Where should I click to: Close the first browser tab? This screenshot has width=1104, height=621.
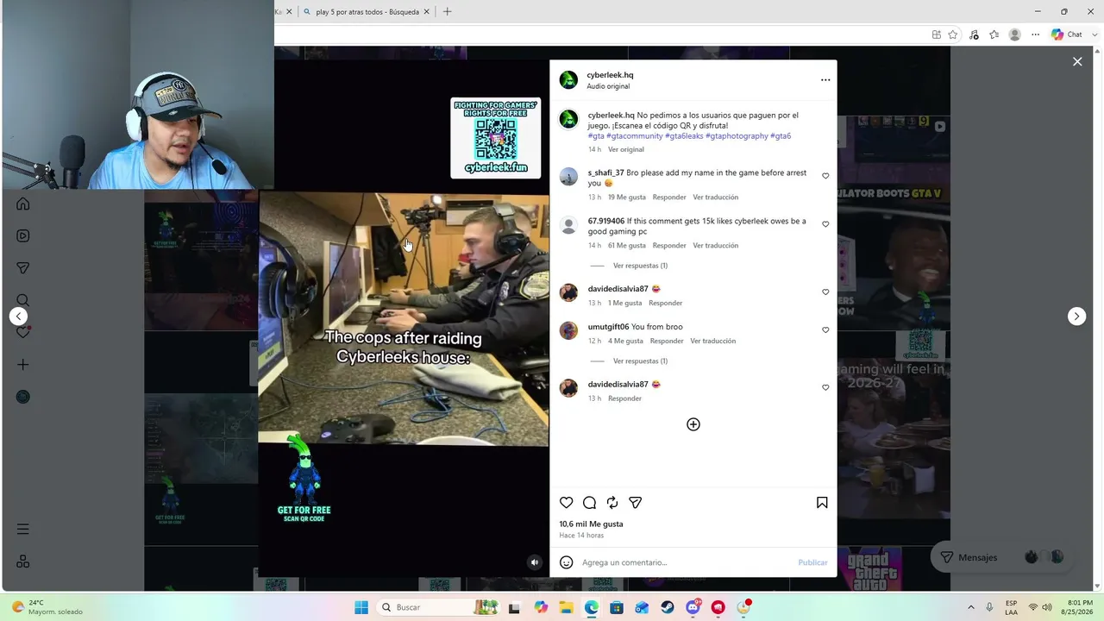click(x=289, y=12)
